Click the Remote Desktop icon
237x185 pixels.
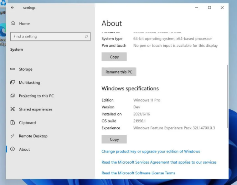pos(13,136)
